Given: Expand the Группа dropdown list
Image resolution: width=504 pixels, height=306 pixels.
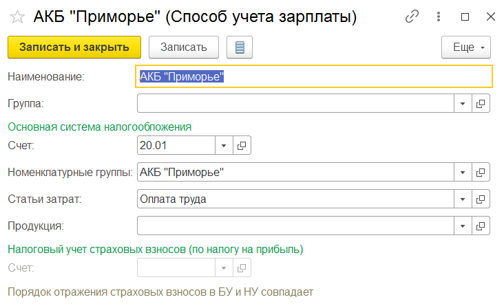Looking at the screenshot, I should [x=463, y=103].
